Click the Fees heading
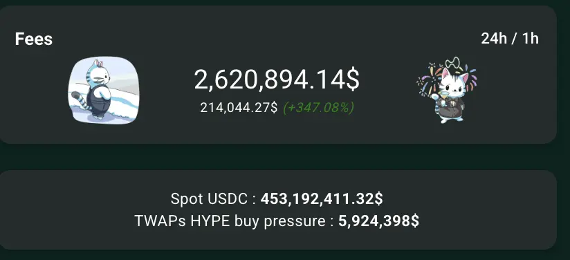Viewport: 570px width, 260px height. tap(33, 39)
